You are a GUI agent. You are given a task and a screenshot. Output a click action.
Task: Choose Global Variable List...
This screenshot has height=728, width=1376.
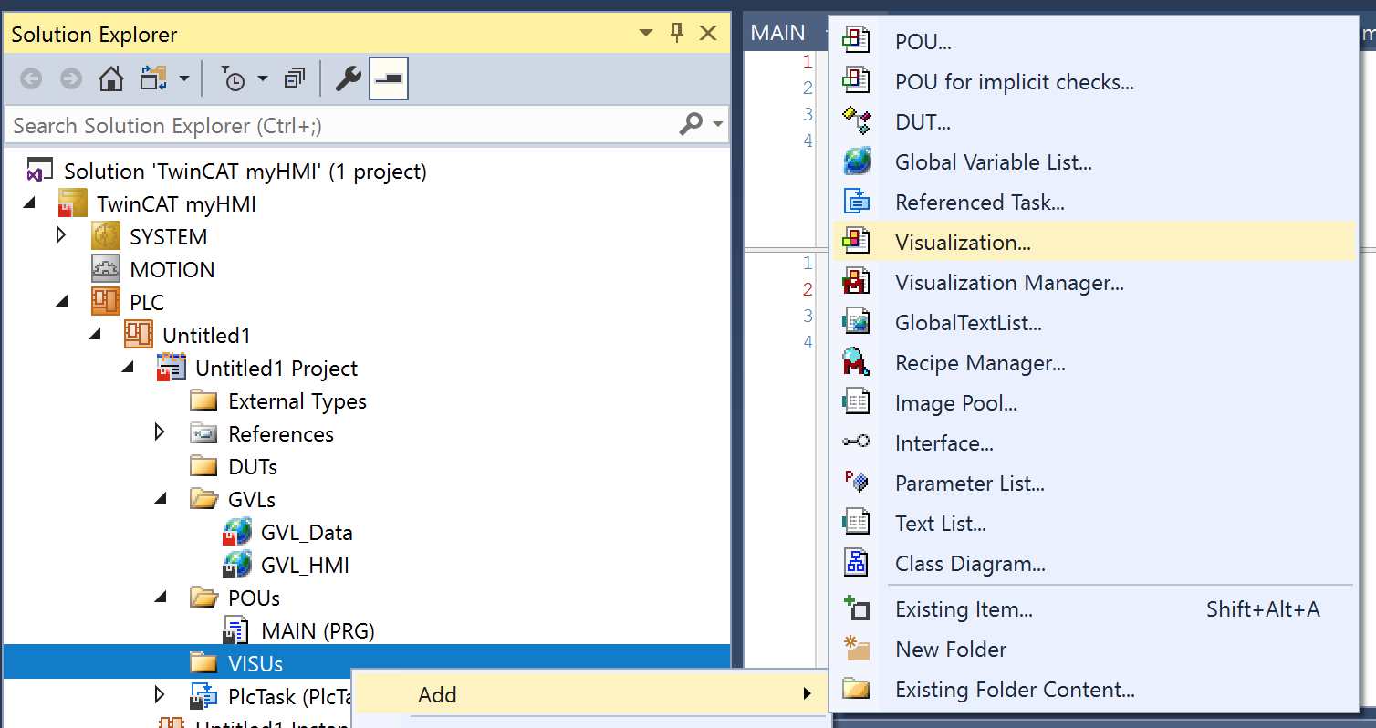point(1094,161)
